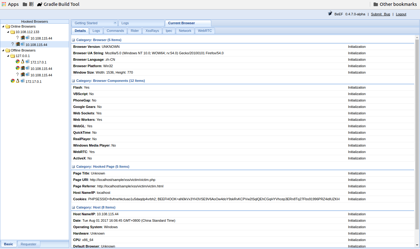Screen dimensions: 420x249
Task: Click the BeEF logo icon
Action: click(x=330, y=14)
